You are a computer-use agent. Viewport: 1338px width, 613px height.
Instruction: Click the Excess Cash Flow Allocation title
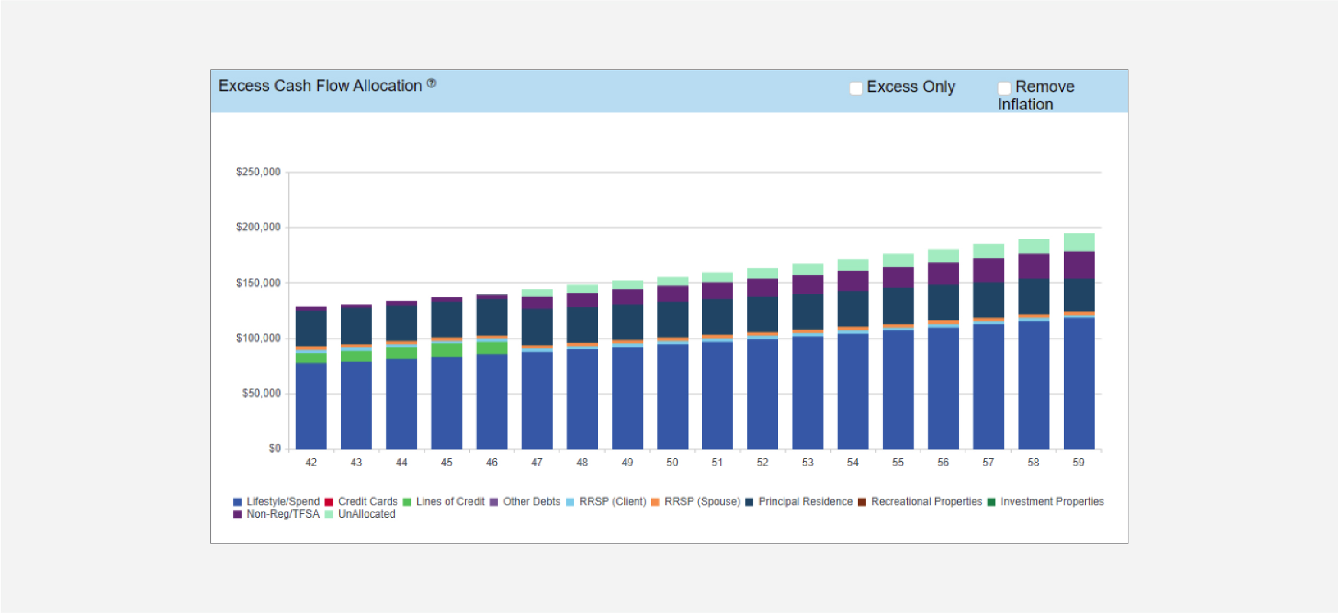[x=320, y=86]
